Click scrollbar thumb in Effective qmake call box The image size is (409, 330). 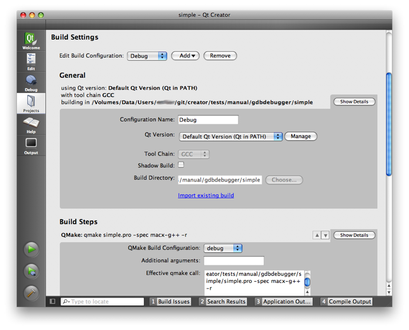[x=307, y=282]
